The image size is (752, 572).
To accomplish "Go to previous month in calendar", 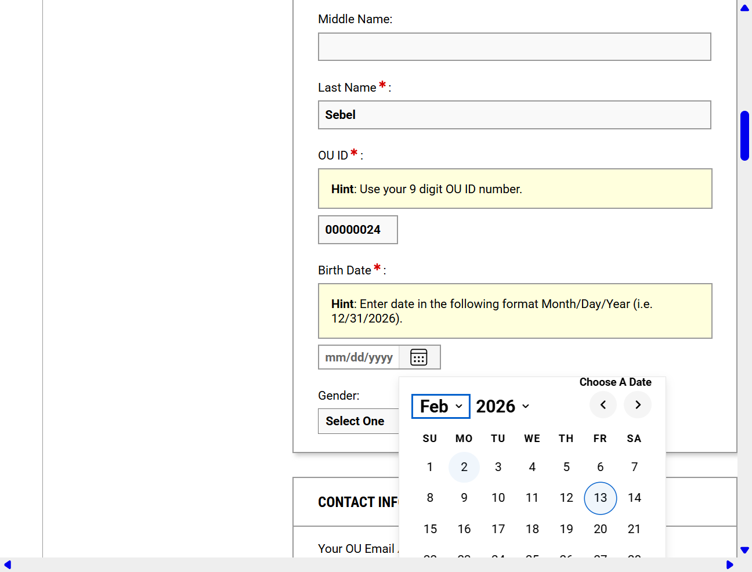I will click(603, 405).
